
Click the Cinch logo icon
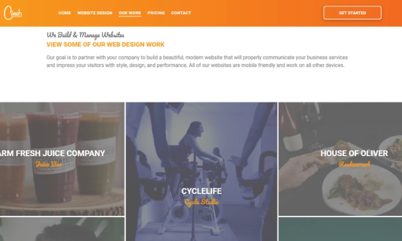point(13,13)
